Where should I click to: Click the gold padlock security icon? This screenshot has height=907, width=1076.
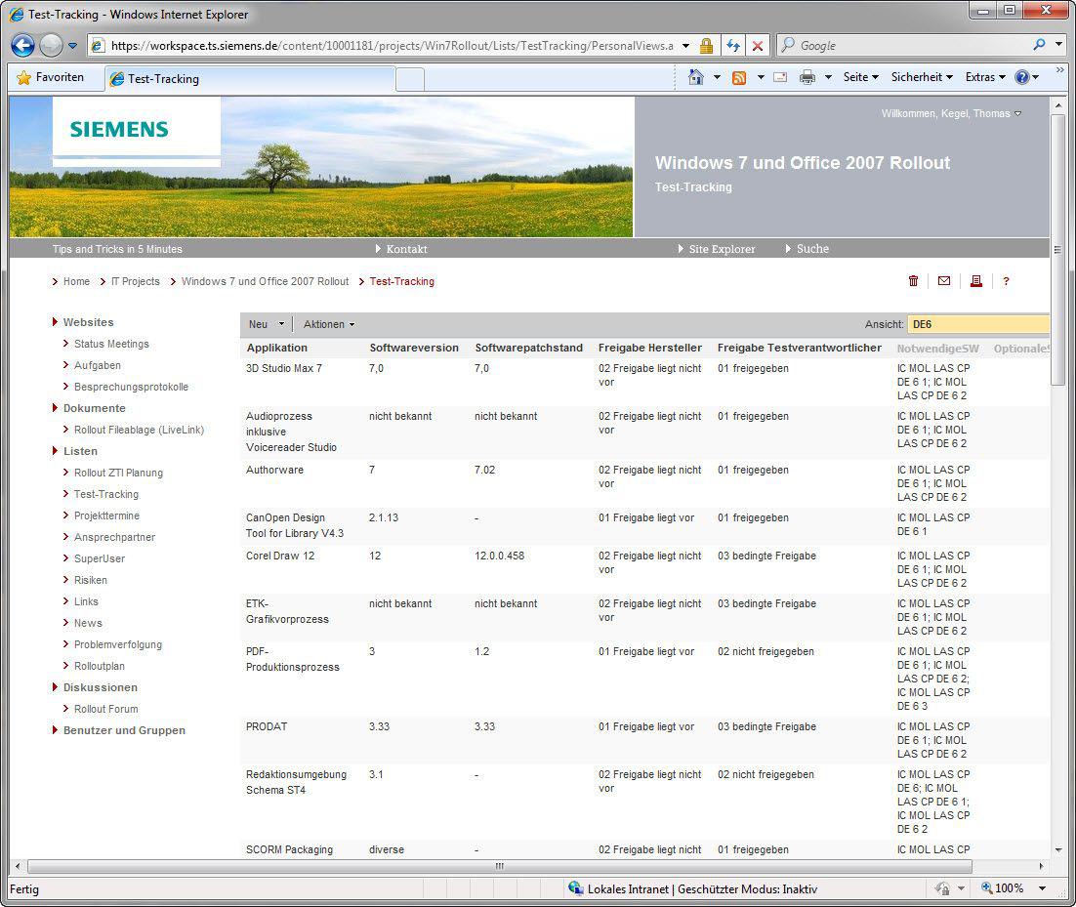point(706,46)
